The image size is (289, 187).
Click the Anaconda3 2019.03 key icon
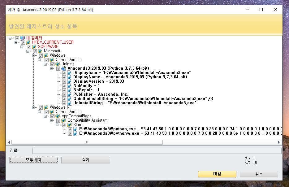pyautogui.click(x=64, y=68)
